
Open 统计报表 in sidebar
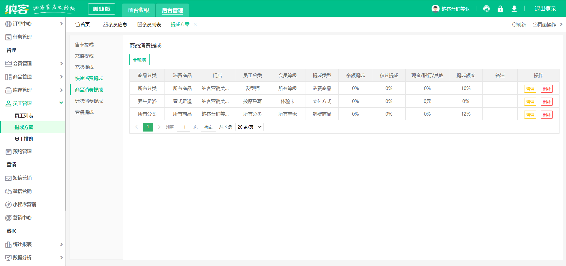coord(22,244)
